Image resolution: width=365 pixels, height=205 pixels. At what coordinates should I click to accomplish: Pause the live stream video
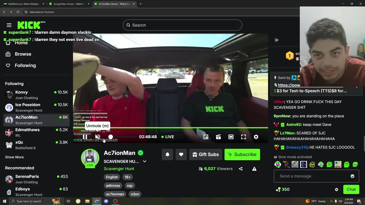point(85,137)
